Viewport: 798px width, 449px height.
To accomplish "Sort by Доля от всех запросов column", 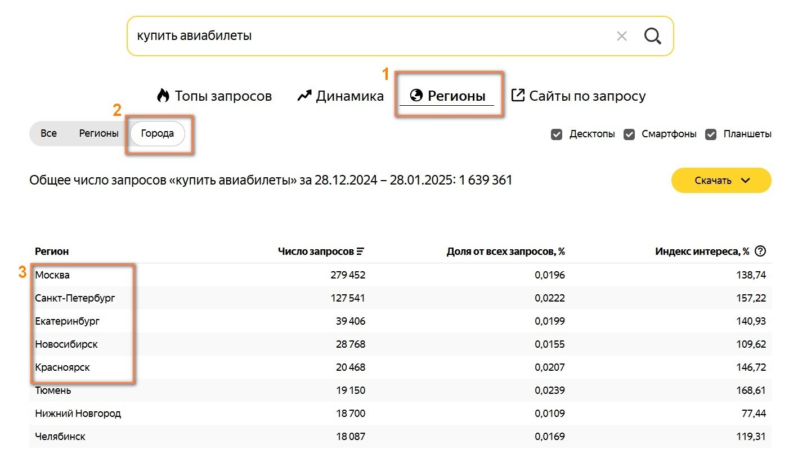I will click(505, 252).
